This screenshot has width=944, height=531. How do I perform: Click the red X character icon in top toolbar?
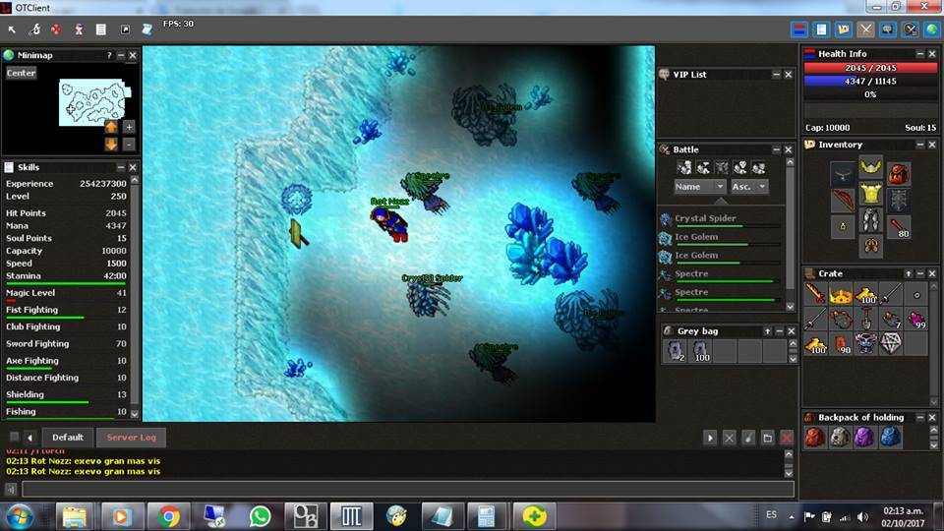pyautogui.click(x=55, y=29)
